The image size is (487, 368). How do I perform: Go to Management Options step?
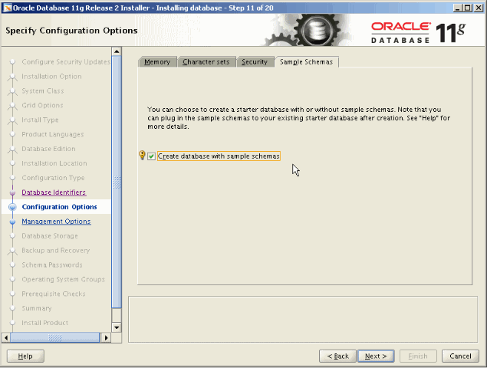56,221
